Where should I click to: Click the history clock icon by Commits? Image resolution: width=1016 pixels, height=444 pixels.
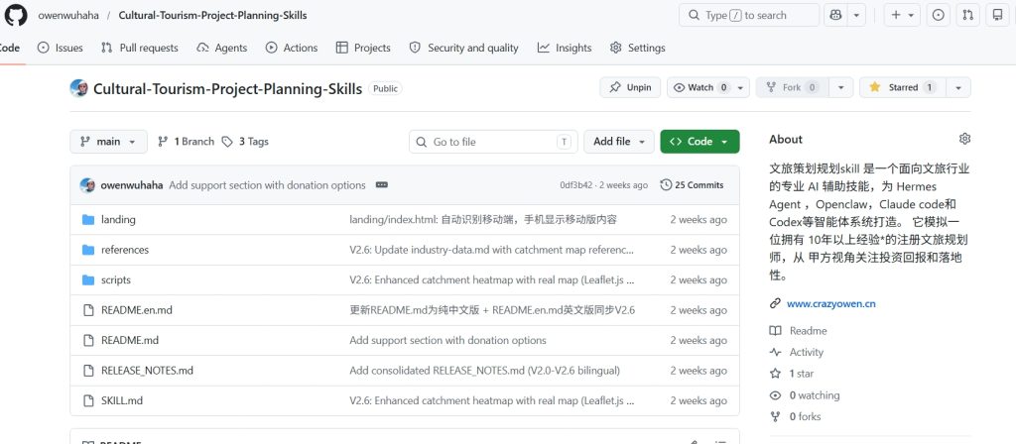(666, 185)
